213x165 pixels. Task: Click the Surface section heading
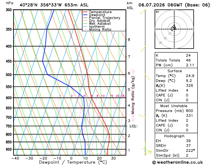[174, 71]
